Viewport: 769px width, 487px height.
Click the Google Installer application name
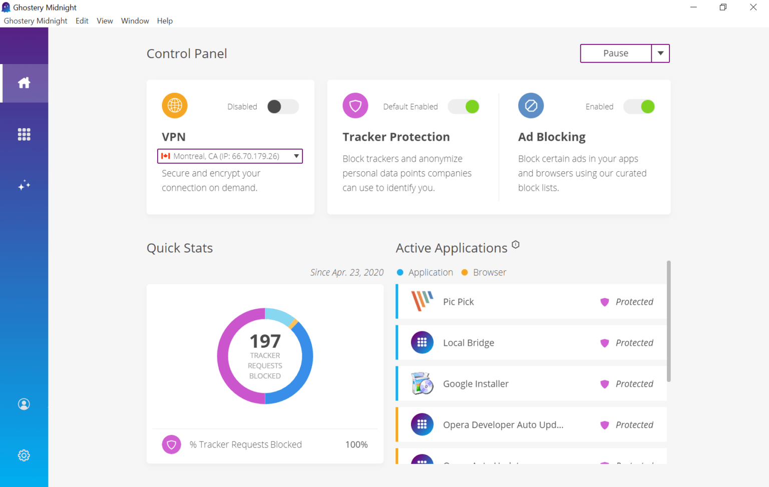click(x=476, y=384)
